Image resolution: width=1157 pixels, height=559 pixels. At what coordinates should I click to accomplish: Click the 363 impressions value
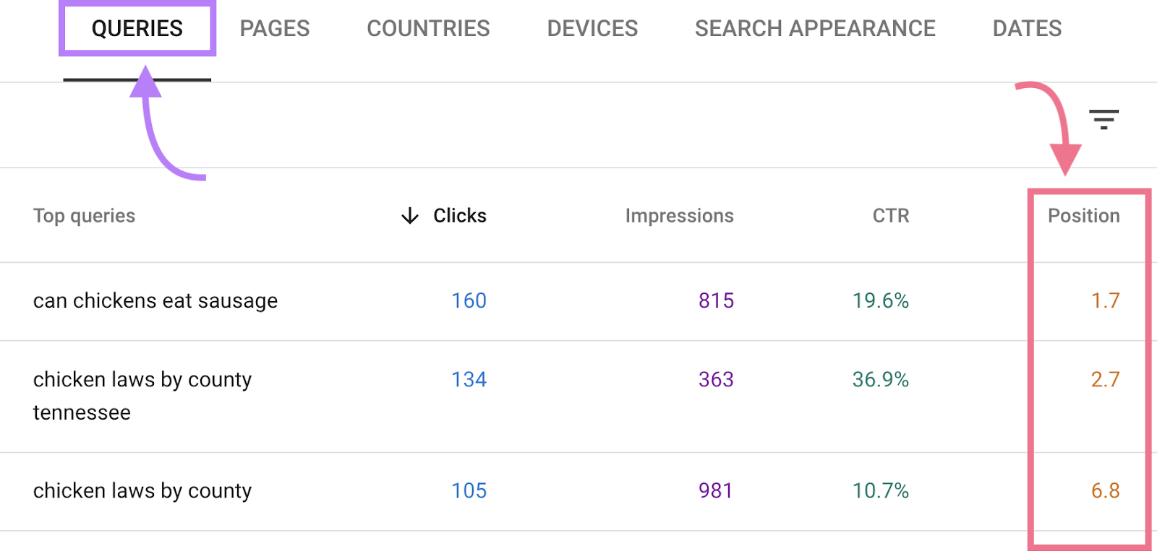coord(716,380)
